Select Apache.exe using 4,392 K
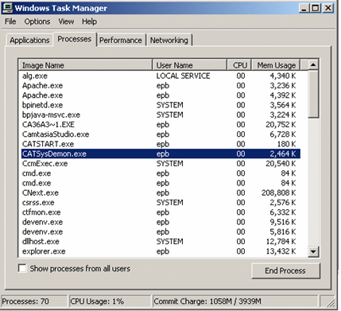Screen dimensions: 341x311 161,95
